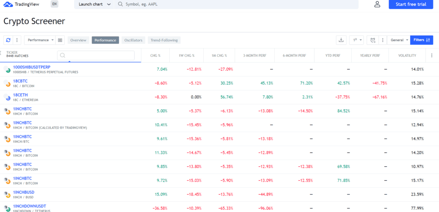Open the 1INCHBUSD ticker link
The image size is (439, 212).
pos(24,192)
